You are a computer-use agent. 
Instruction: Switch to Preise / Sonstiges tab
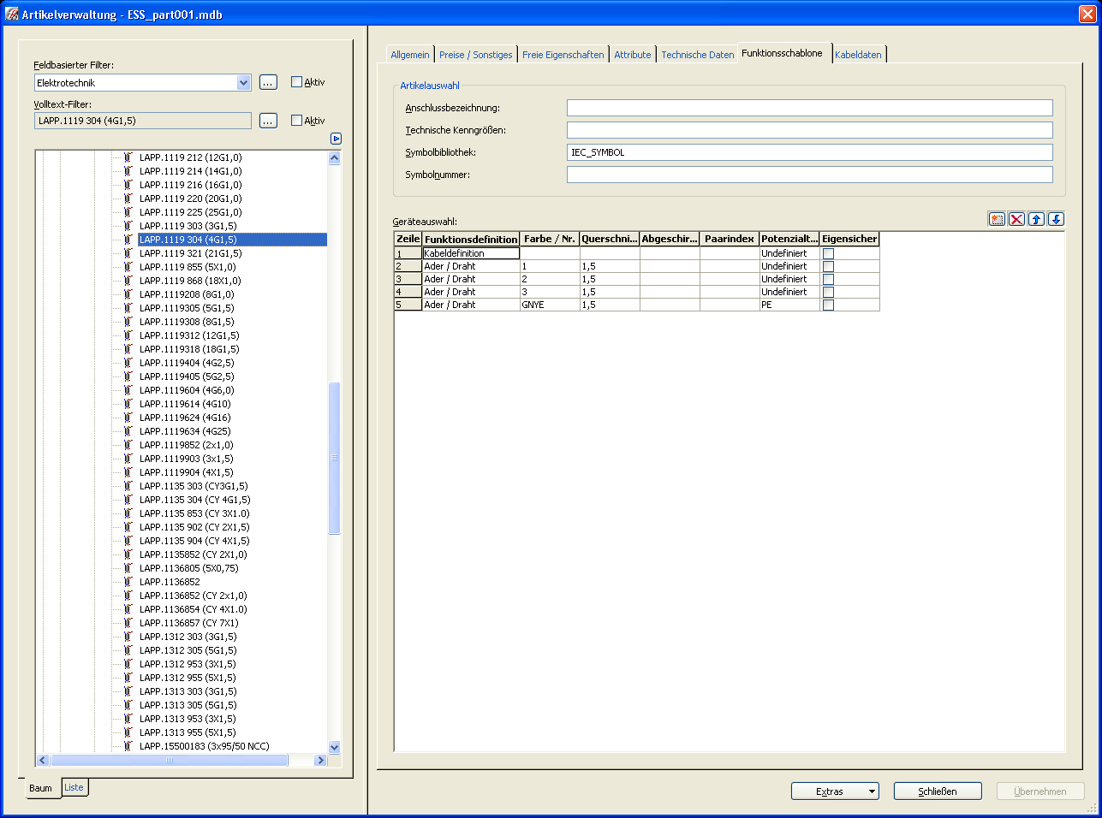tap(475, 55)
